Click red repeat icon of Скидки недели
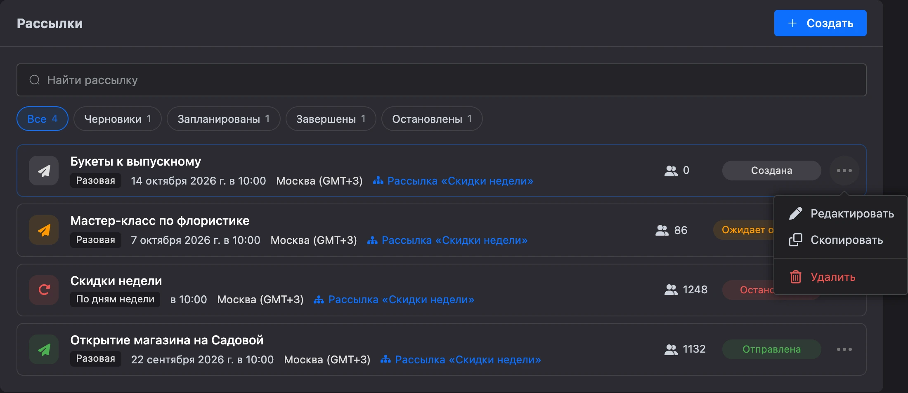This screenshot has height=393, width=908. [44, 290]
